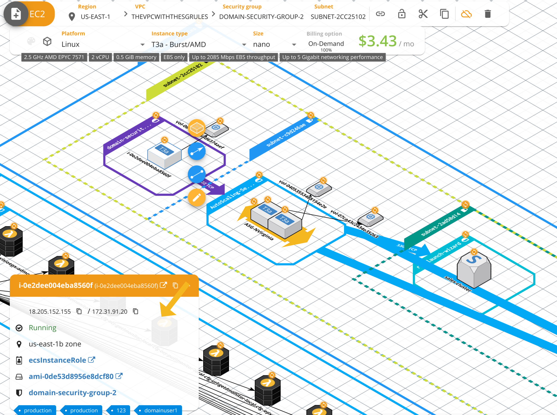Toggle the lock on the selected instance
557x415 pixels.
coord(402,14)
